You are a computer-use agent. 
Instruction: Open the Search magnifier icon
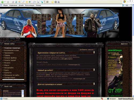24,2
